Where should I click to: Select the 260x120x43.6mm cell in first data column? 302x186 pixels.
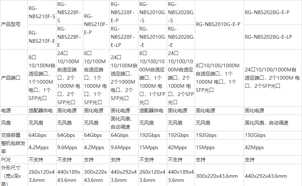point(42,176)
